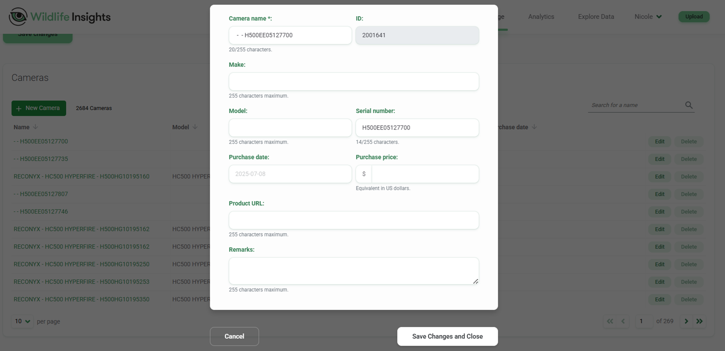Click the Make input field
The image size is (725, 351).
click(x=354, y=81)
